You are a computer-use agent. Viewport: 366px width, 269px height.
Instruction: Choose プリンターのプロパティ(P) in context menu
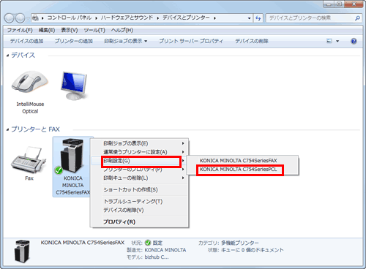(139, 170)
